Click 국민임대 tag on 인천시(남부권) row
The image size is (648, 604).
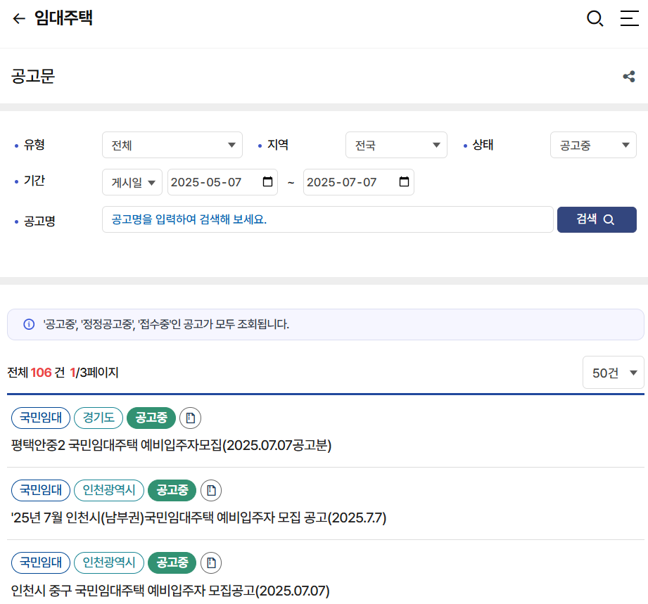click(x=41, y=490)
